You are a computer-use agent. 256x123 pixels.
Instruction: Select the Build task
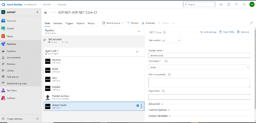pos(94,70)
